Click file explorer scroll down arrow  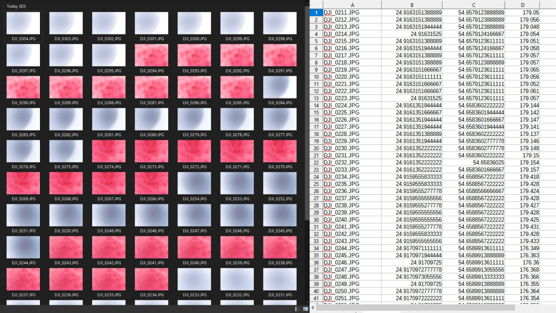point(307,302)
